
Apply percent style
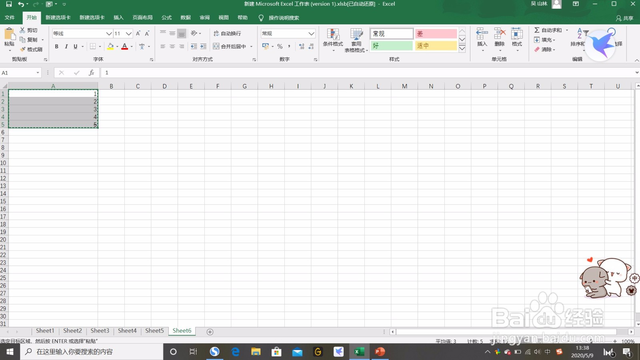[280, 46]
